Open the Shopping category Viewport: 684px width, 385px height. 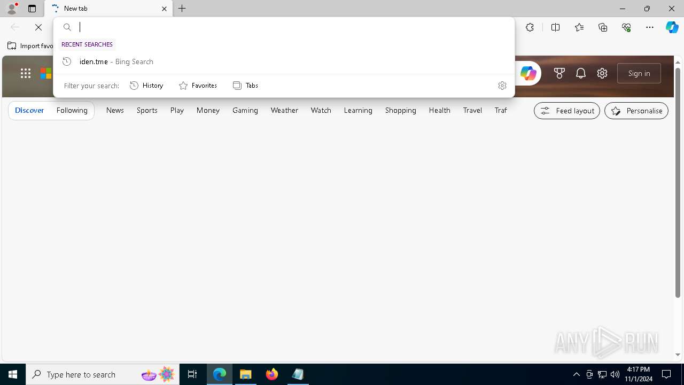[x=401, y=110]
